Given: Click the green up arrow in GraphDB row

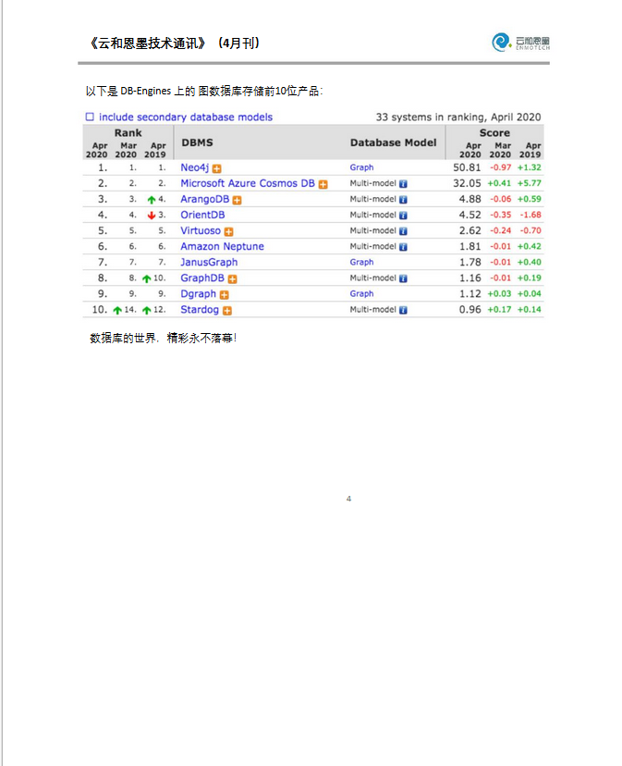Looking at the screenshot, I should (146, 278).
